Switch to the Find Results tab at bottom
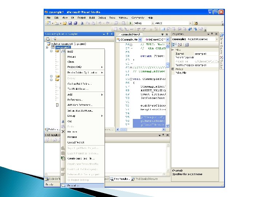 tap(120, 179)
